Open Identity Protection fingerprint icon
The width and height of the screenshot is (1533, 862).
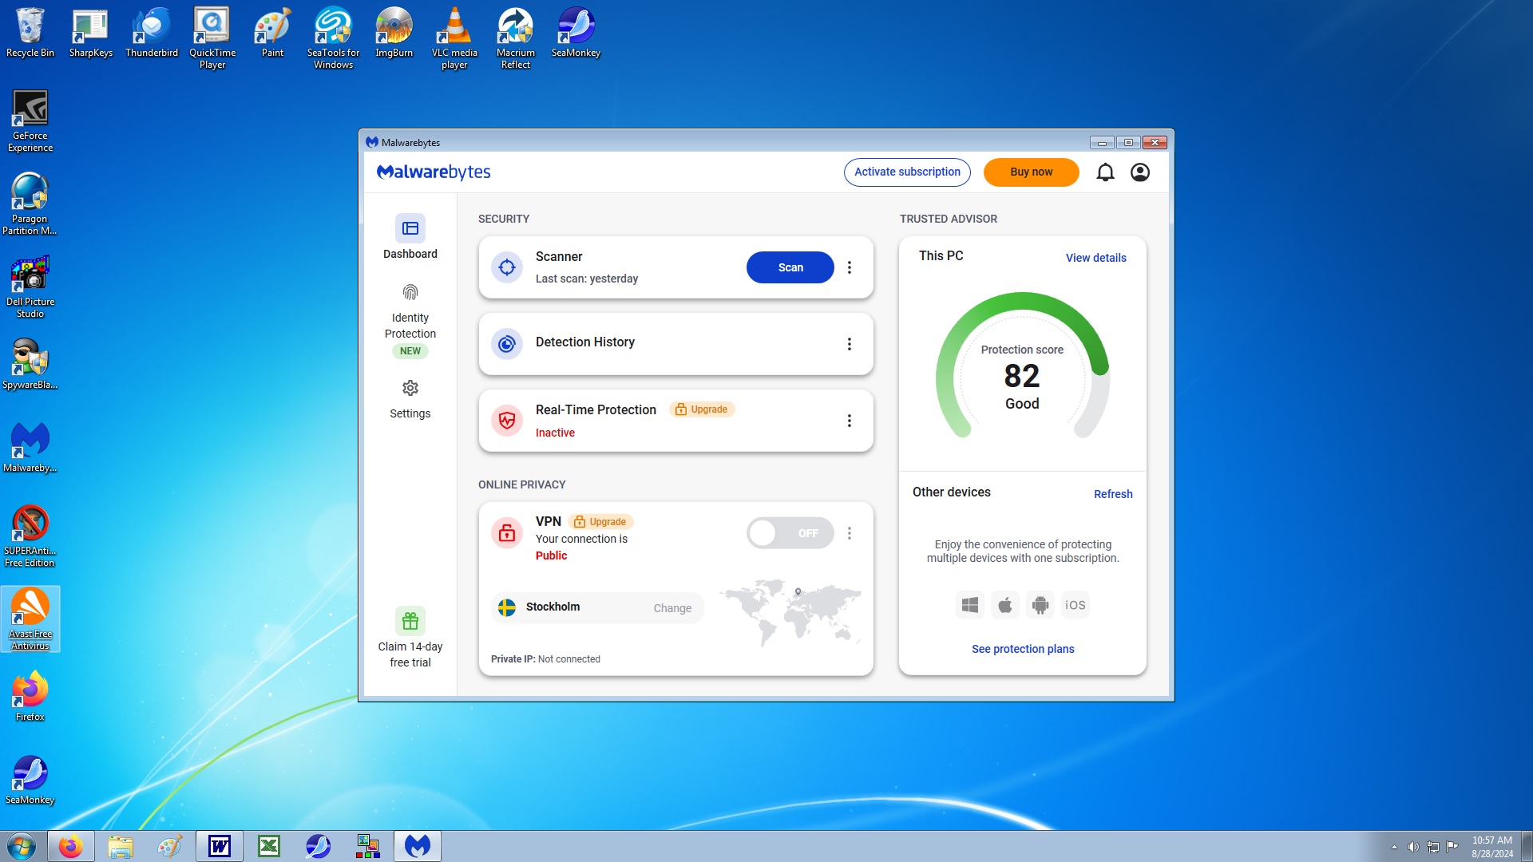click(x=410, y=292)
